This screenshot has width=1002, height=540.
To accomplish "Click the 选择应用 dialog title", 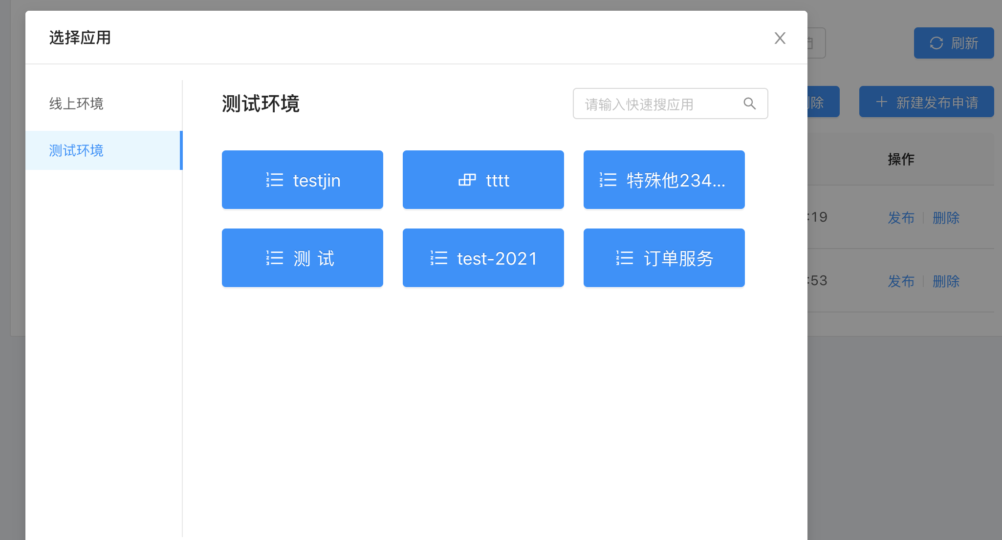I will (x=80, y=38).
